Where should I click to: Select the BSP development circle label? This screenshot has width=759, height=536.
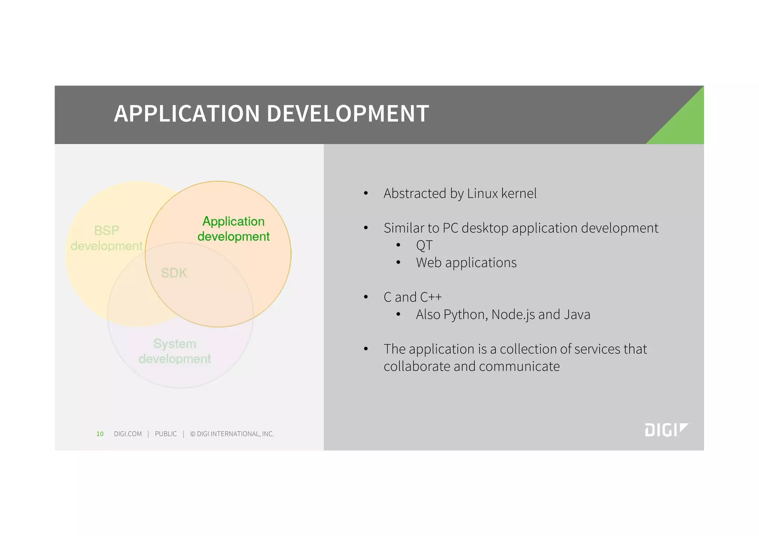click(x=106, y=238)
